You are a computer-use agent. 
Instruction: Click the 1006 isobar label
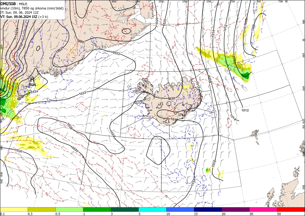coord(253,28)
